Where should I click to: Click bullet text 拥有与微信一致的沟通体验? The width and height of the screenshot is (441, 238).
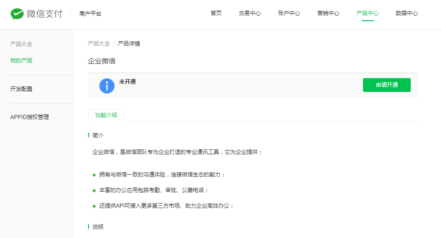pos(162,175)
